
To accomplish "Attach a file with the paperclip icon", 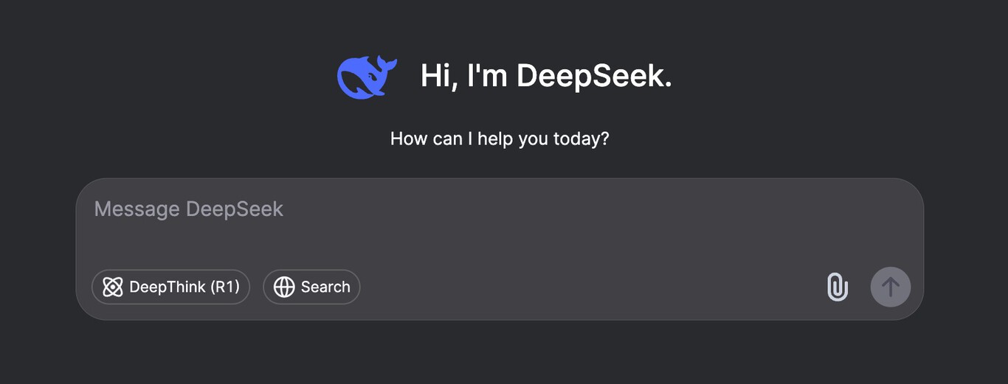I will [837, 287].
